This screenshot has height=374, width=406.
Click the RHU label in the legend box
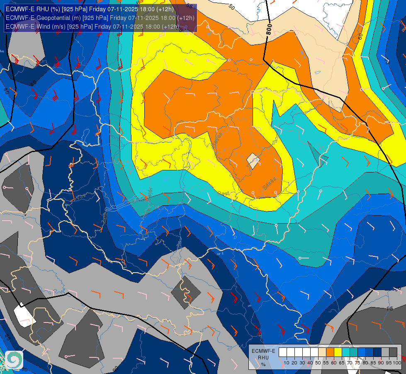pos(263,358)
